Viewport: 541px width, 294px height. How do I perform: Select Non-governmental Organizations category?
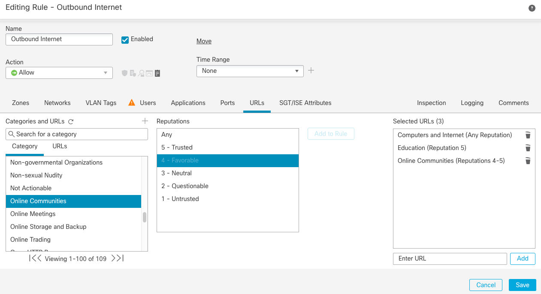tap(73, 162)
